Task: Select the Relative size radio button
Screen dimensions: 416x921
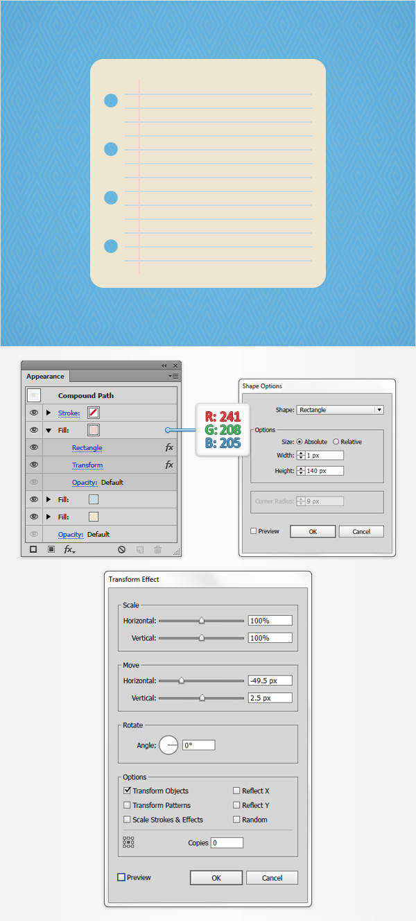Action: click(336, 442)
